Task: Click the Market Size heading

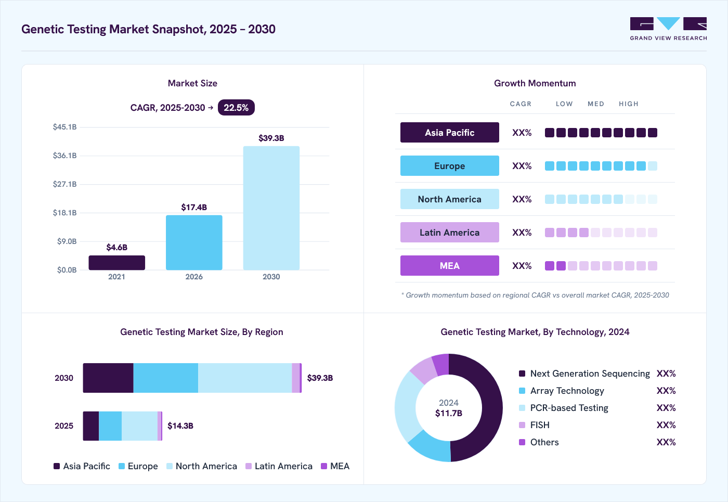Action: point(192,83)
